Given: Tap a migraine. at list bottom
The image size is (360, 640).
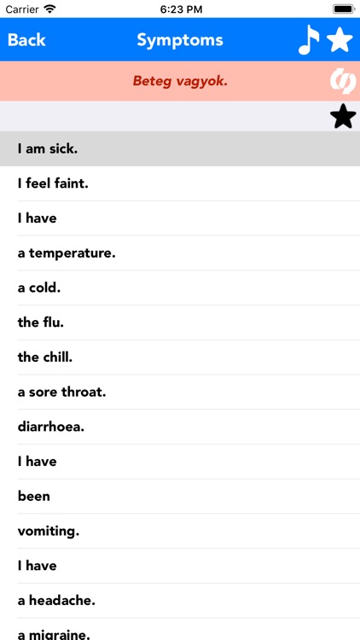Looking at the screenshot, I should coord(180,630).
